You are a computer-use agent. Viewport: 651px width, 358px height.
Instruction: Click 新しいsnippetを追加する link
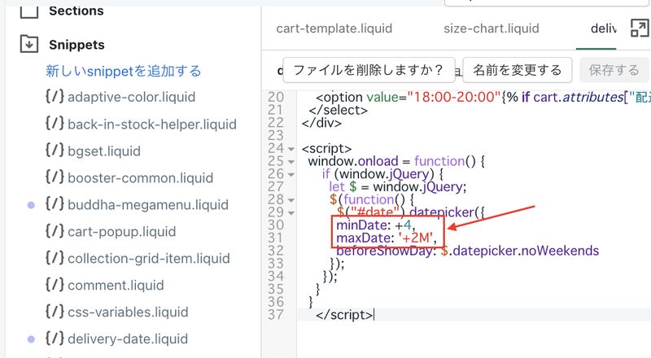pyautogui.click(x=124, y=71)
